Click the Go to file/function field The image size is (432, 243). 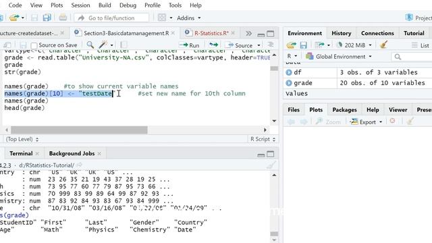[x=111, y=18]
